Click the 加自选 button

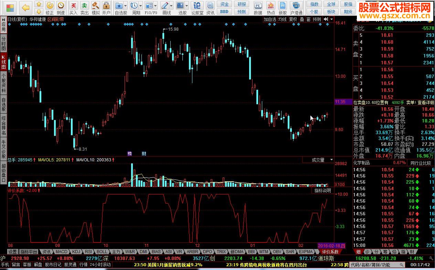[270, 20]
